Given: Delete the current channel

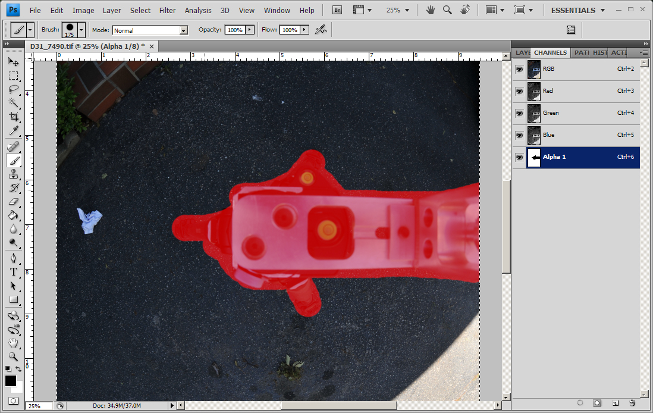Looking at the screenshot, I should 632,403.
